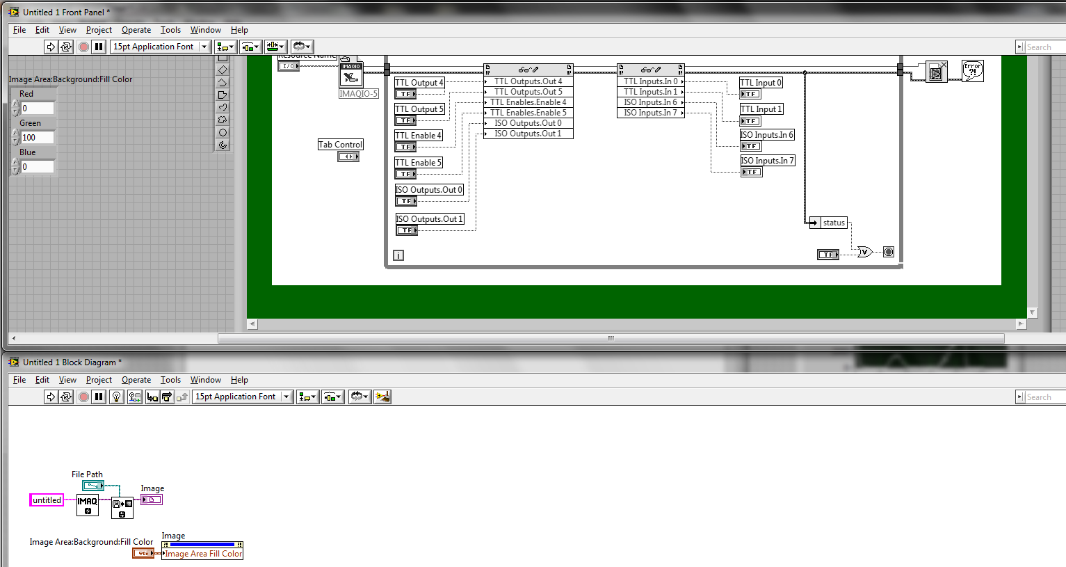Click the Run arrow in Front Panel toolbar
The width and height of the screenshot is (1066, 567).
coord(51,47)
